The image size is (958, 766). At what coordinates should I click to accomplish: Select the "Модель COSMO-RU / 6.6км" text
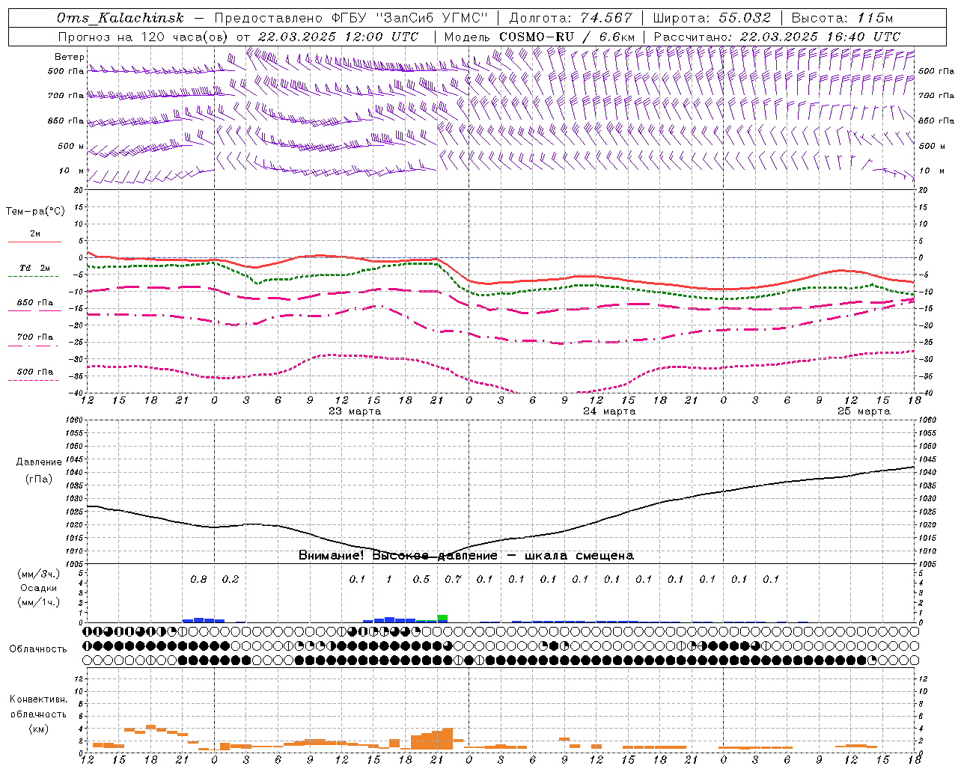[540, 37]
